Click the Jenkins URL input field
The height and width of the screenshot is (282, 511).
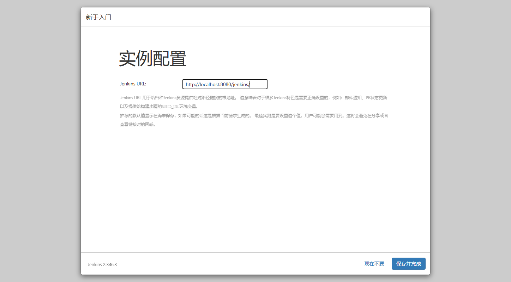[x=225, y=84]
